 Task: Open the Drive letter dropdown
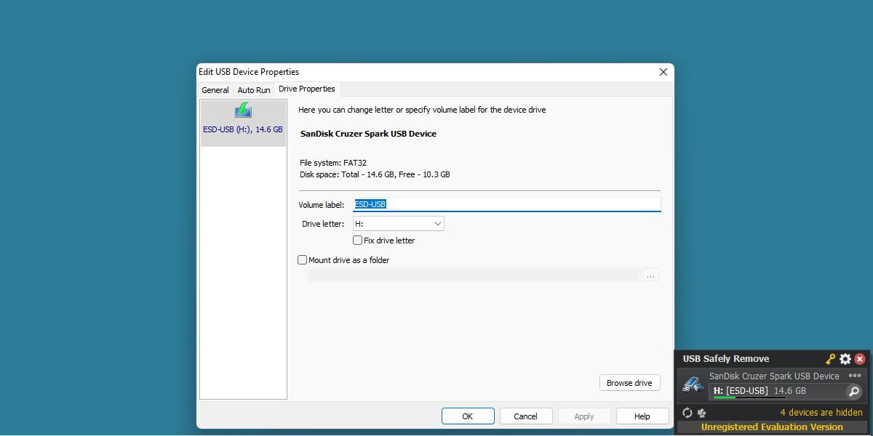(x=399, y=224)
